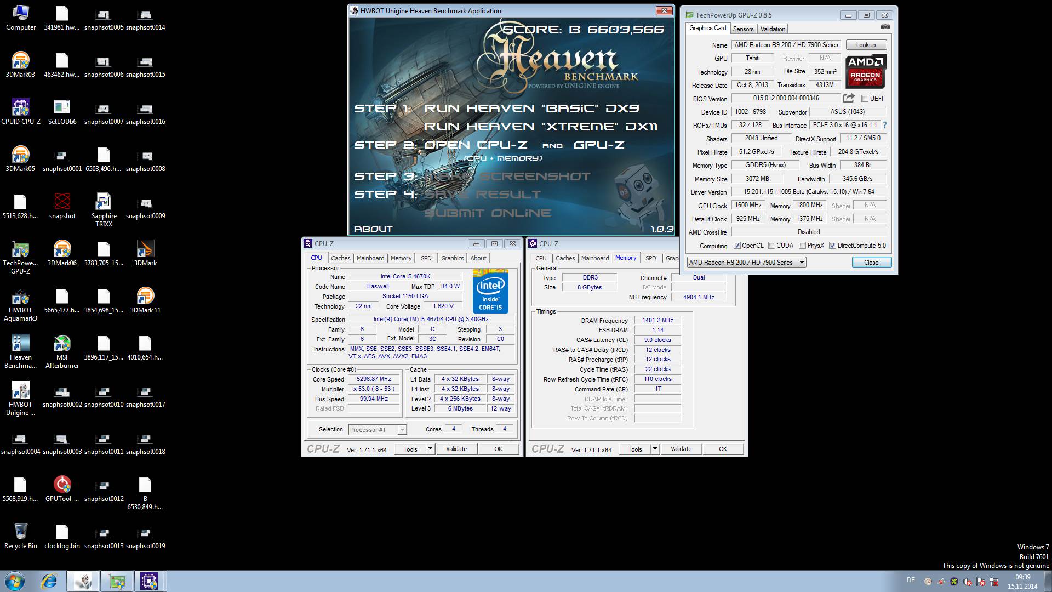Open the Graphics tab in left CPU-Z window
The height and width of the screenshot is (592, 1052).
pos(452,258)
